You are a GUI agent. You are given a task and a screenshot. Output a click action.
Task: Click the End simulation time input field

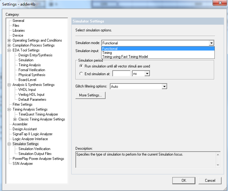[x=122, y=74]
